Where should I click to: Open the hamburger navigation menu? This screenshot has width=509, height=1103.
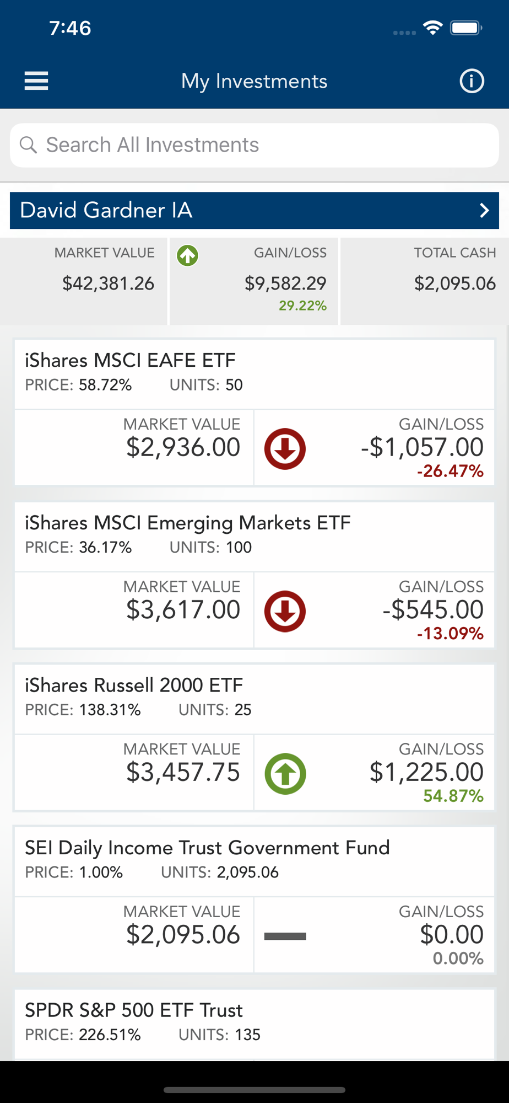pyautogui.click(x=36, y=81)
